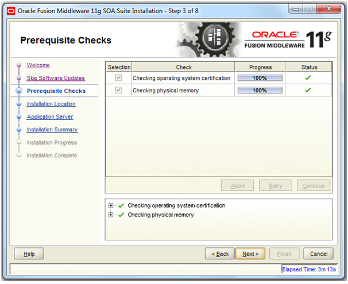Jump to the Application Server step
This screenshot has width=348, height=284.
pos(50,116)
